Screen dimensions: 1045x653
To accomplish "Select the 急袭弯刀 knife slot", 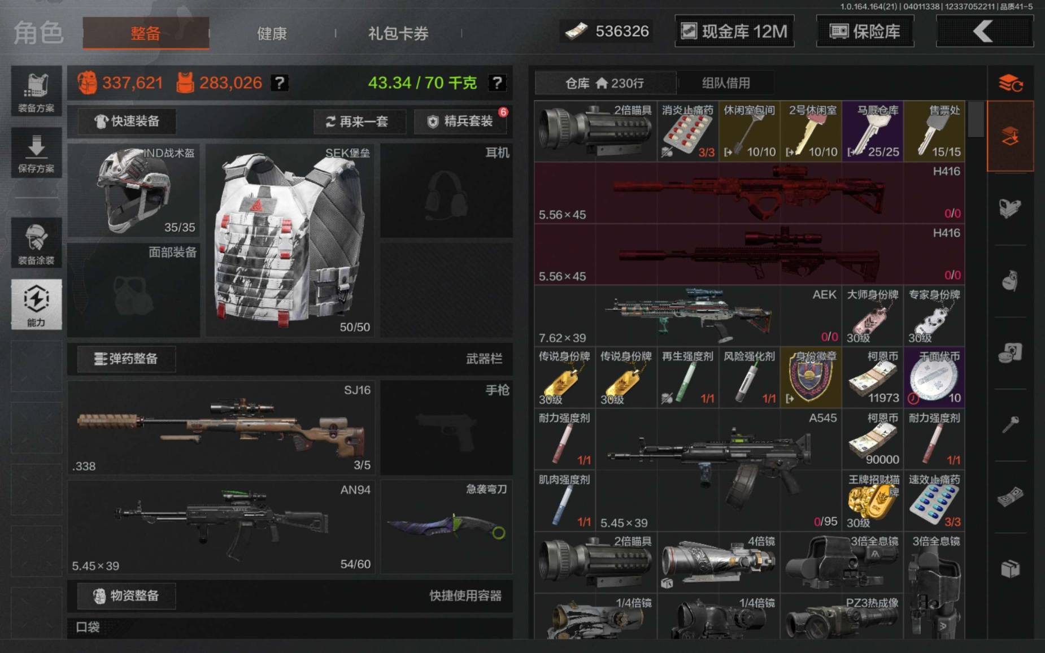I will click(x=447, y=528).
